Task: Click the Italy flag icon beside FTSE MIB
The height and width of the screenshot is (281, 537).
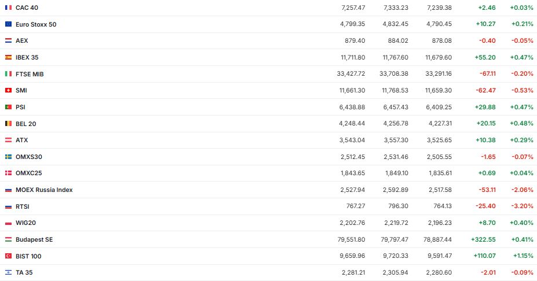Action: 8,74
